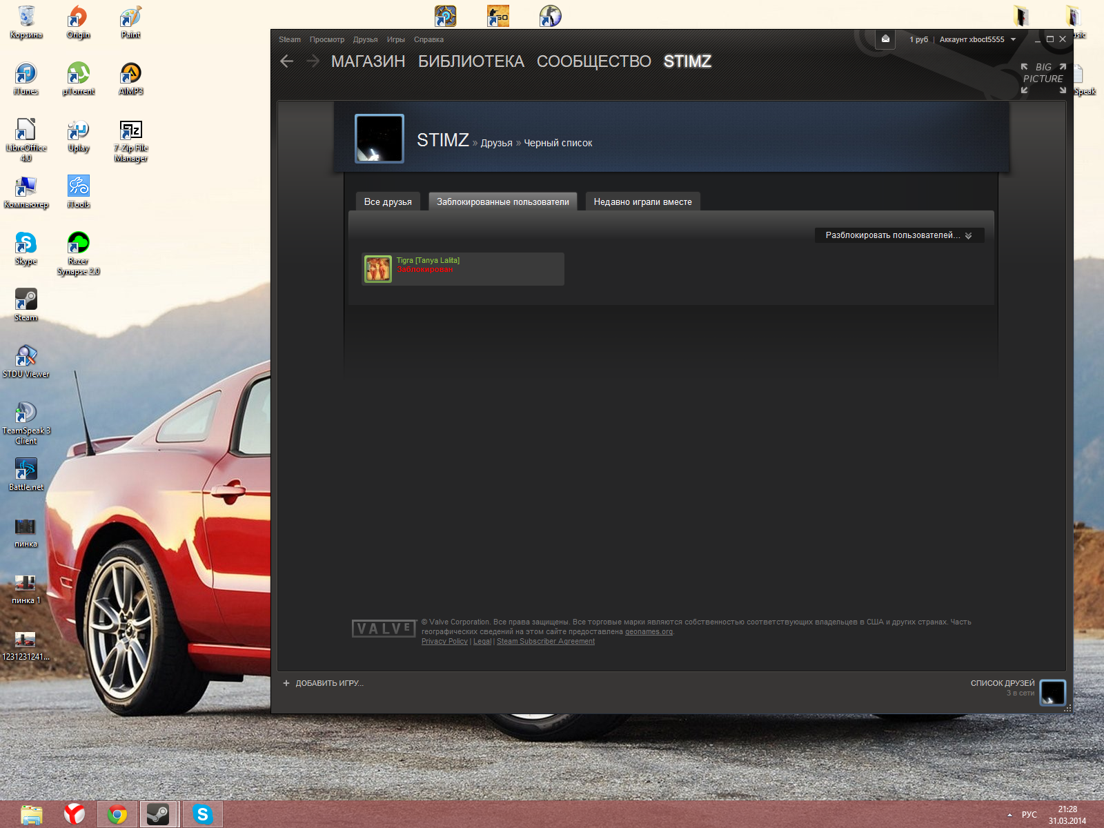
Task: Open the 'Игры' menu
Action: [x=396, y=39]
